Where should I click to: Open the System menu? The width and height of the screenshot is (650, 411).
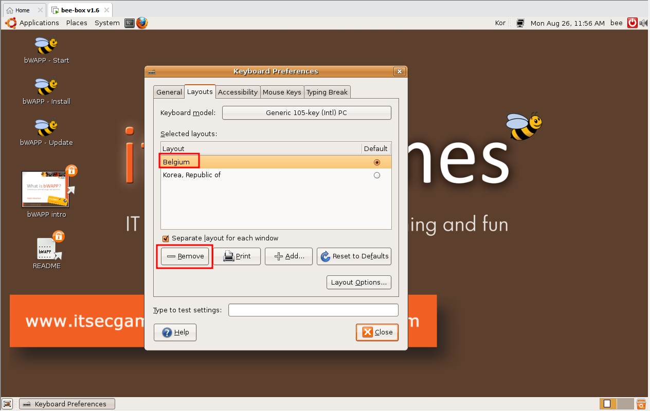click(x=107, y=23)
